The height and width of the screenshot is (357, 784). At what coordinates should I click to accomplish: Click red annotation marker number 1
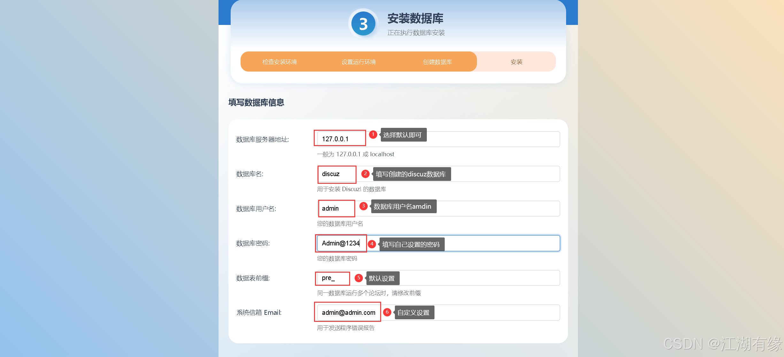tap(373, 135)
